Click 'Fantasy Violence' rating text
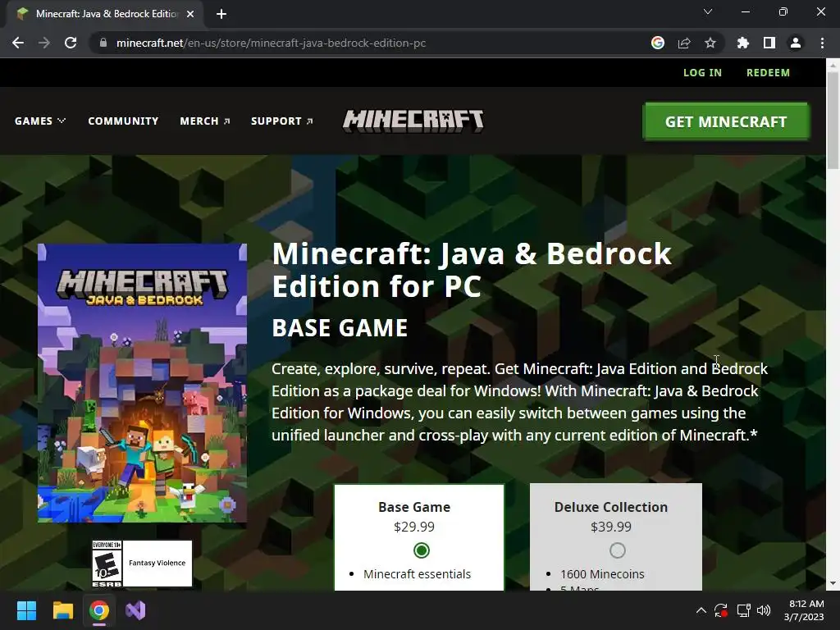 click(157, 563)
